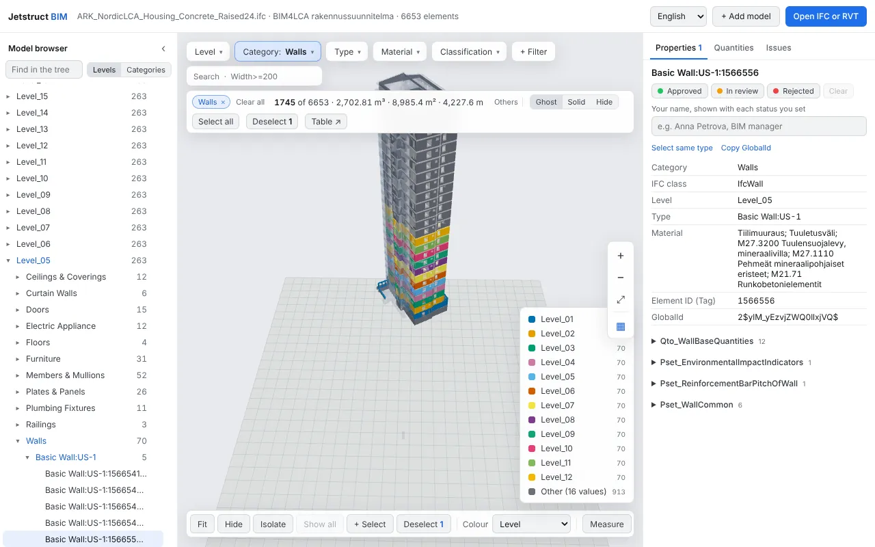Switch to the Issues tab
Image resolution: width=875 pixels, height=547 pixels.
coord(779,48)
